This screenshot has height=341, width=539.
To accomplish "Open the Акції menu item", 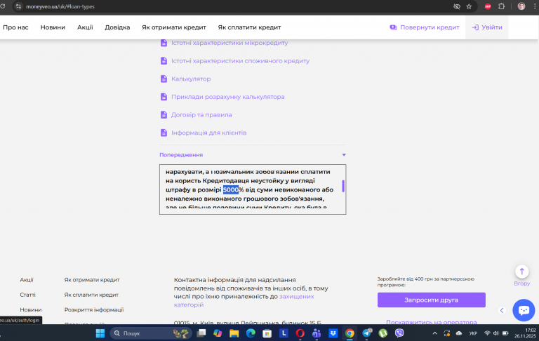I will pos(85,27).
